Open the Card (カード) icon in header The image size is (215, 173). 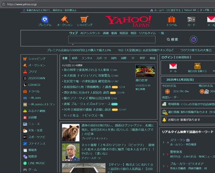191,20
